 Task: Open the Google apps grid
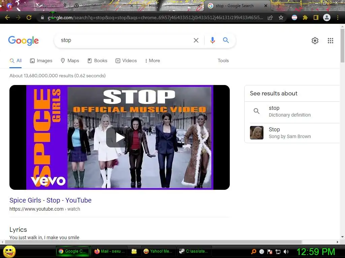(331, 41)
